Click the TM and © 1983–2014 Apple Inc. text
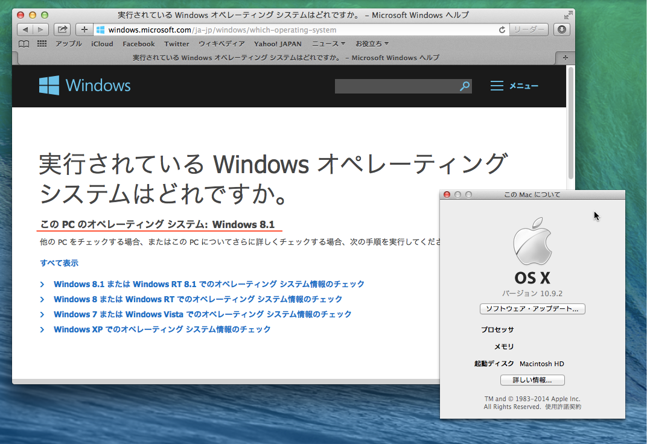Image resolution: width=647 pixels, height=444 pixels. click(532, 399)
